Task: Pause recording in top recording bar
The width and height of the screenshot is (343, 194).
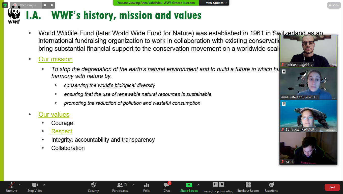Action: pos(45,5)
